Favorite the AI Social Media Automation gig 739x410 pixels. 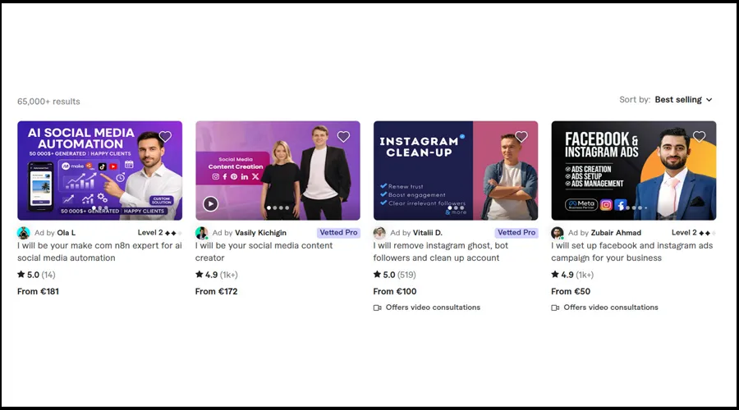(x=165, y=137)
